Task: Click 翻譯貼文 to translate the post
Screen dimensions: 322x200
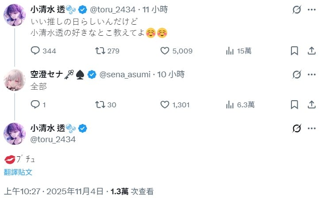Action: [x=18, y=172]
